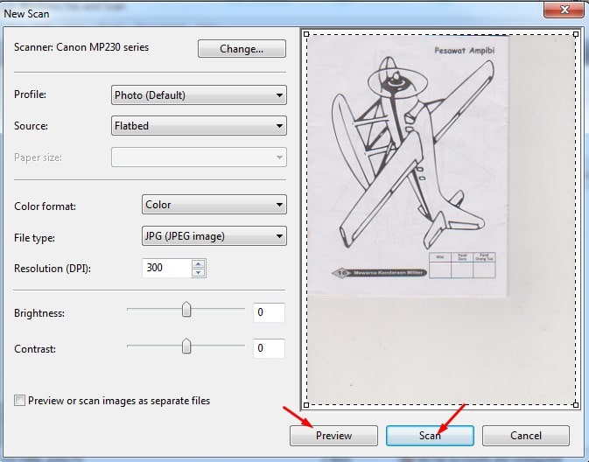Click the New Scan window title
Viewport: 589px width, 462px height.
(x=26, y=14)
